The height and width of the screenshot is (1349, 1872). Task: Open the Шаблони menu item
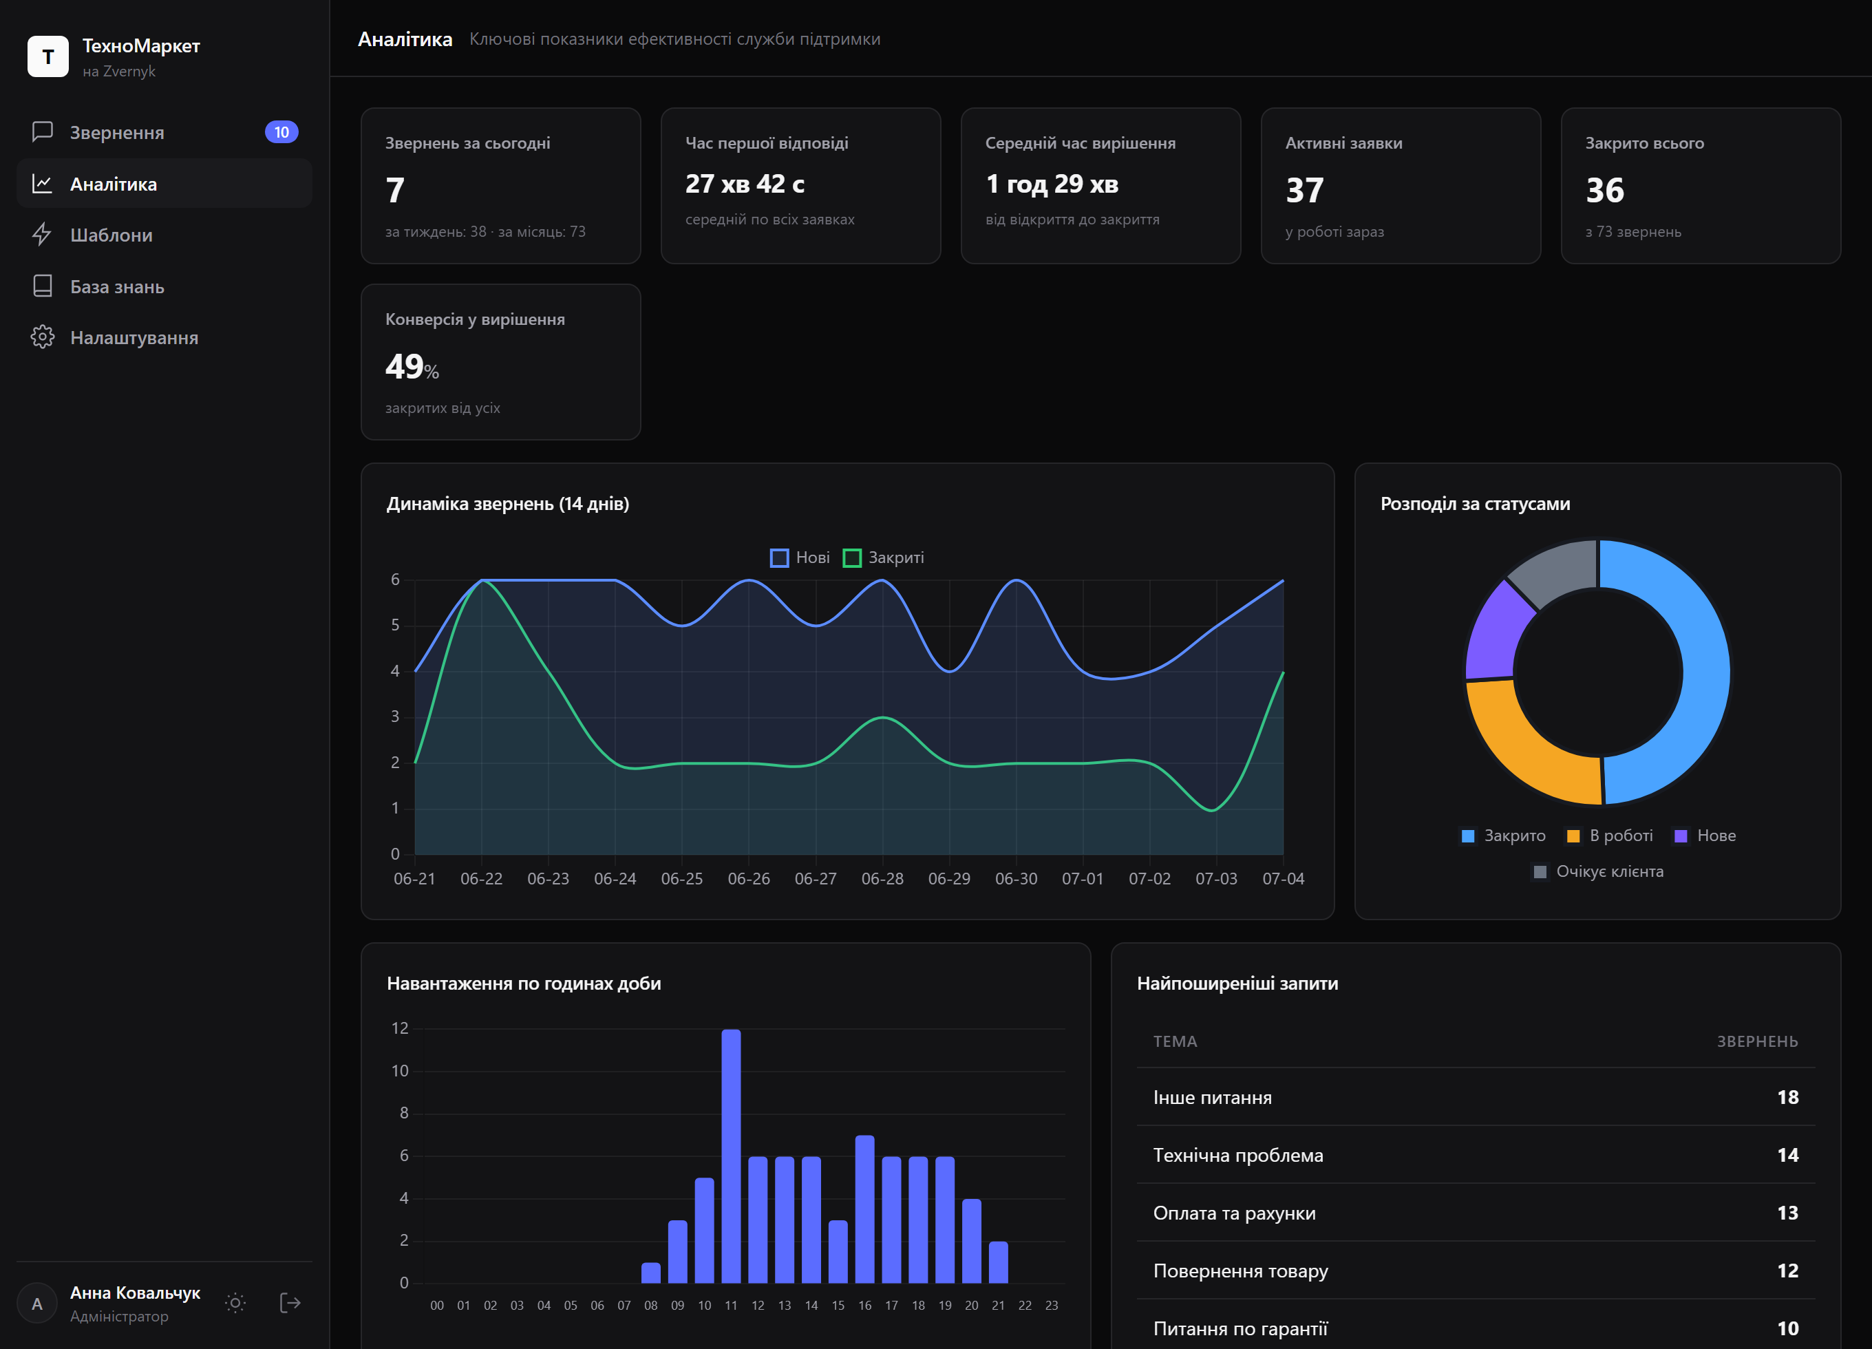click(164, 235)
